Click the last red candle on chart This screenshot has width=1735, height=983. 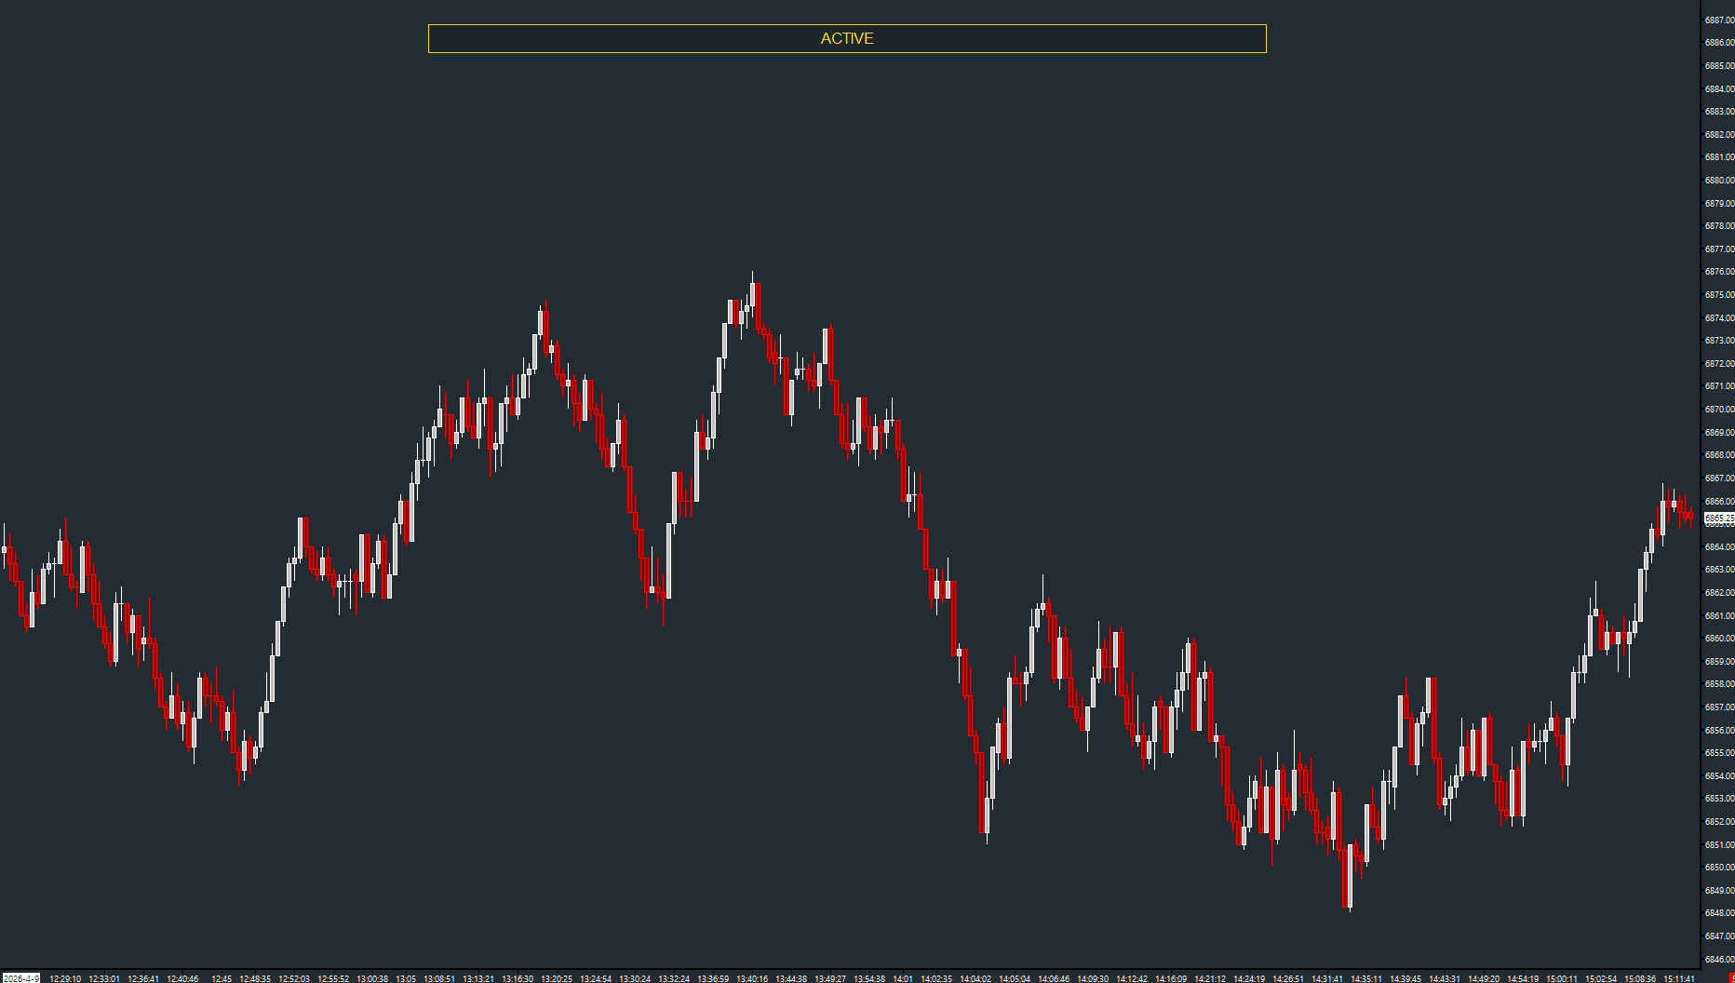[1690, 516]
